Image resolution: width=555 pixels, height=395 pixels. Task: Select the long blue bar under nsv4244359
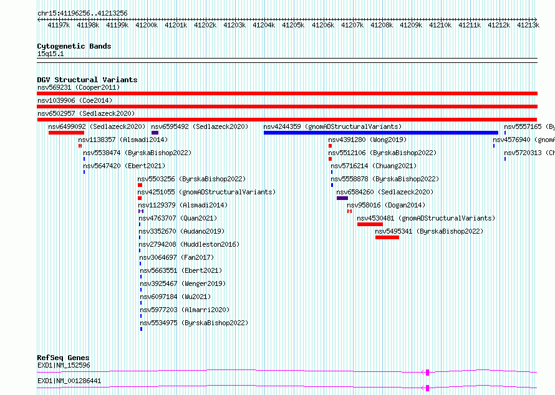pyautogui.click(x=381, y=133)
